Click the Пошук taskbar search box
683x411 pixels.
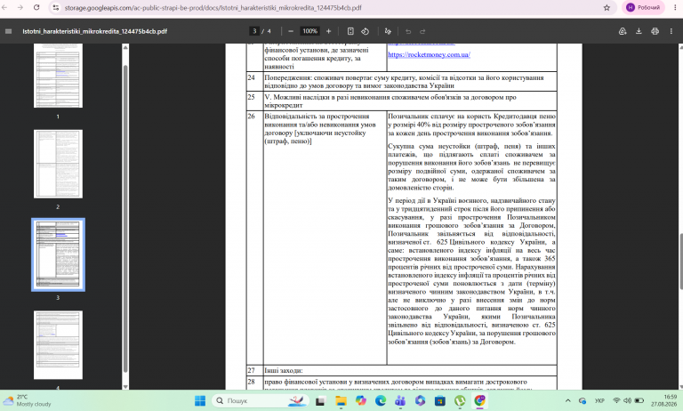(x=261, y=400)
